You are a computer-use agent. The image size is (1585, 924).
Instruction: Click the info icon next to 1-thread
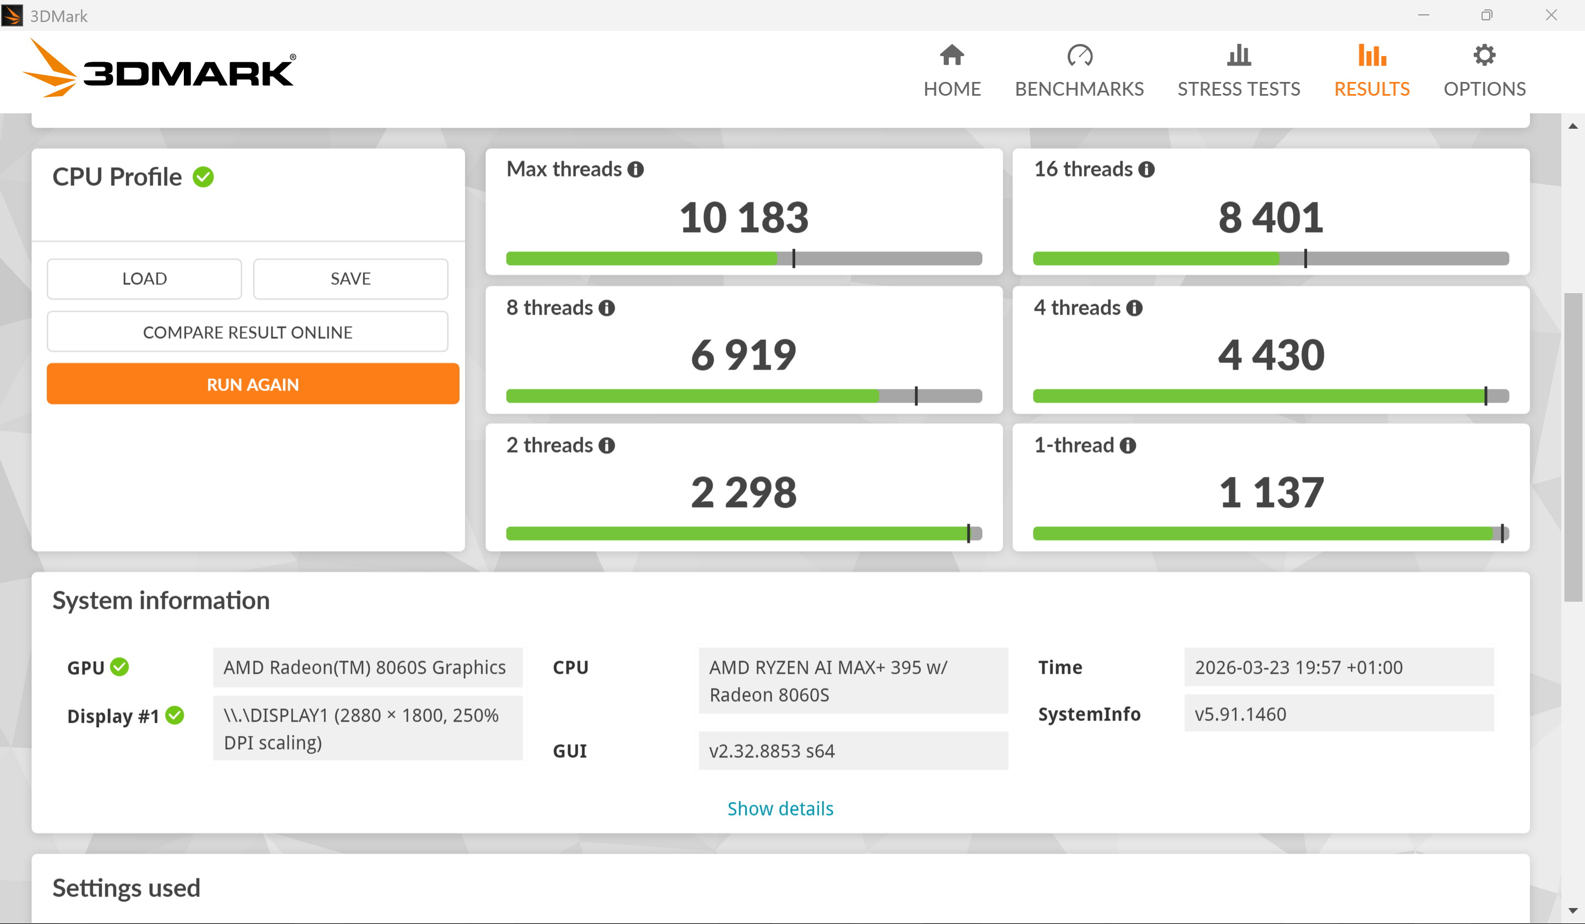(x=1128, y=446)
